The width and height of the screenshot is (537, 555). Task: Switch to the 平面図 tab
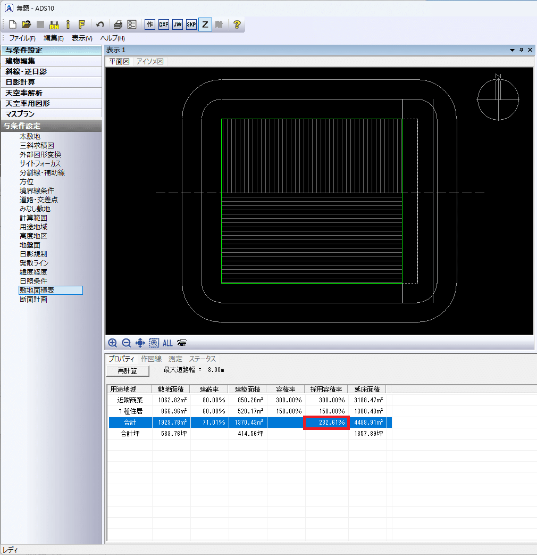coord(119,62)
